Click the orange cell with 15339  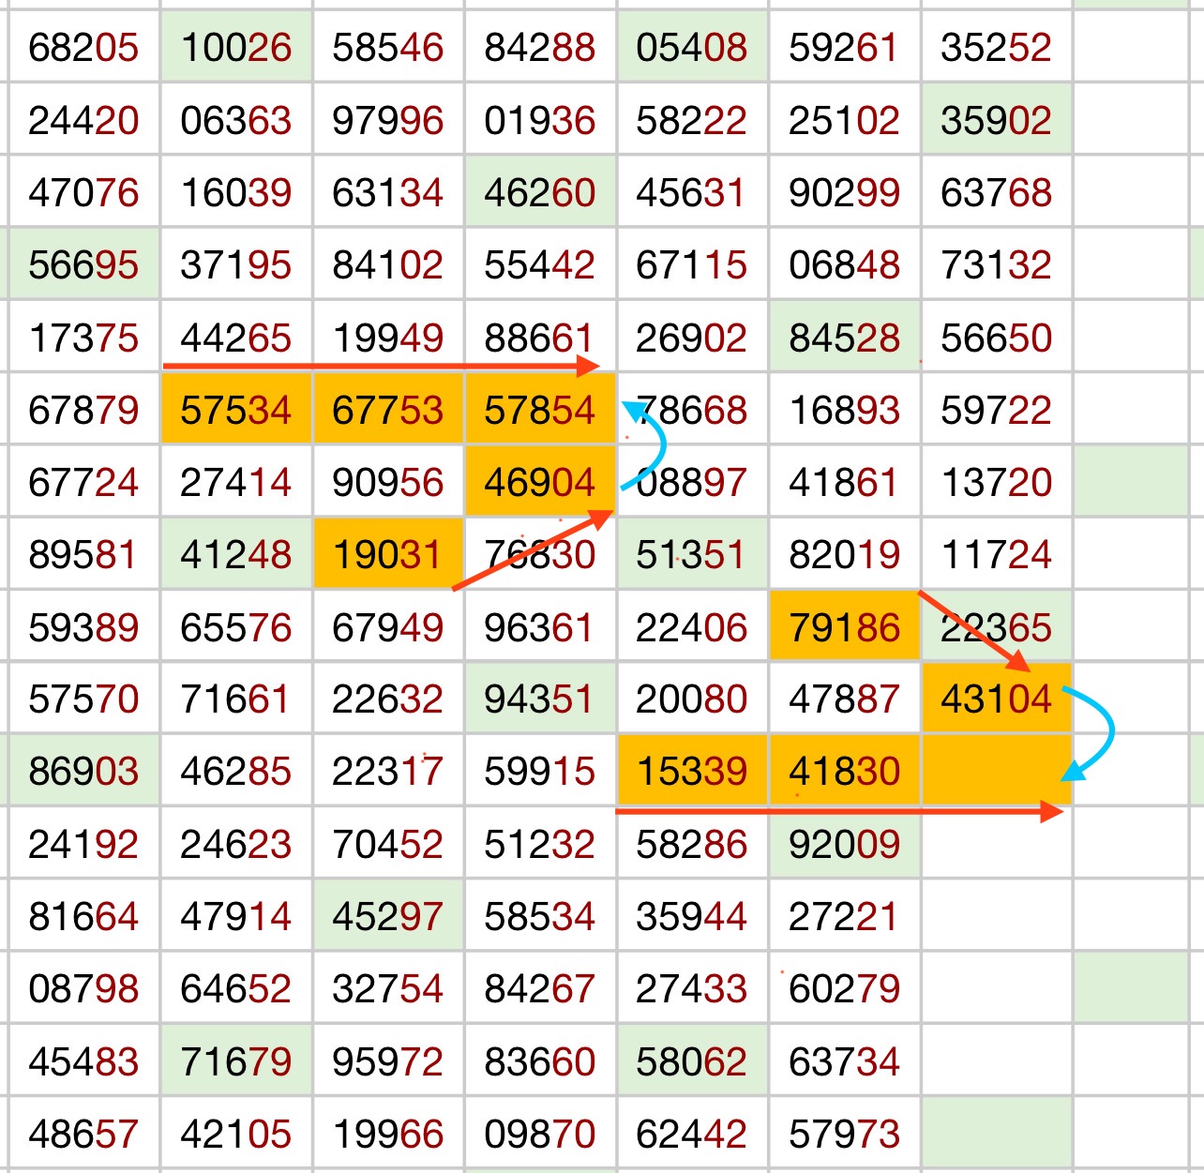tap(692, 771)
